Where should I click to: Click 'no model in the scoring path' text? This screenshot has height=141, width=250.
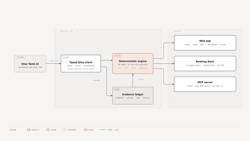tap(133, 65)
